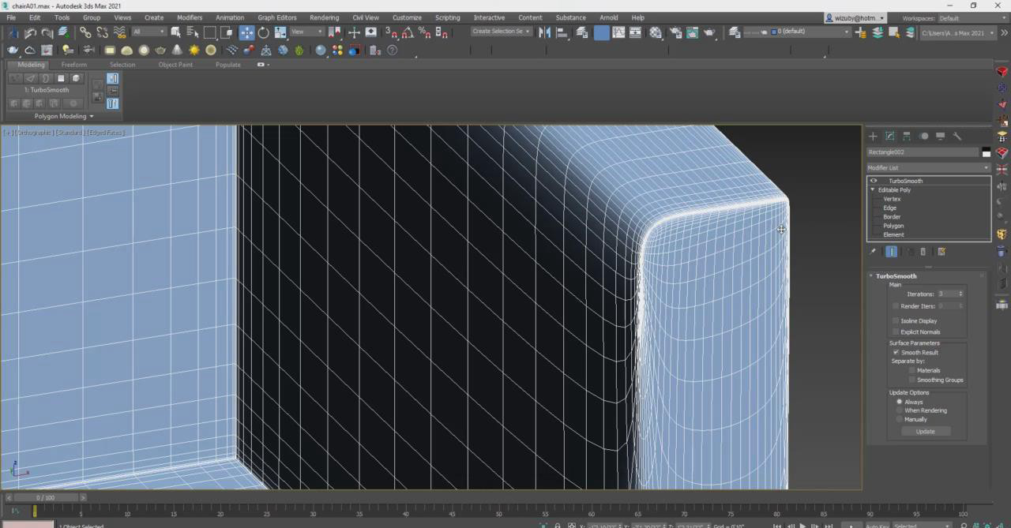Click the Select and Link chain icon
1011x528 pixels.
pyautogui.click(x=85, y=32)
